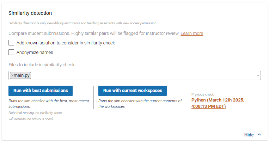Open the Learn more link
Screen dimensions: 269x141
tap(192, 33)
